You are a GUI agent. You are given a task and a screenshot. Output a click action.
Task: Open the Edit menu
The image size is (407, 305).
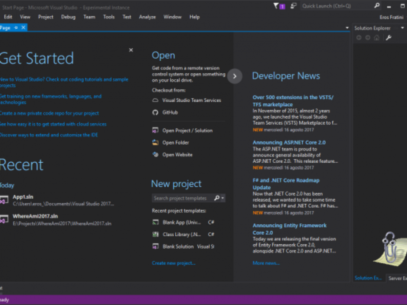8,17
